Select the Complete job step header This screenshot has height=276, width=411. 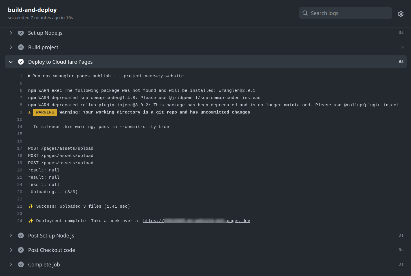click(x=44, y=264)
